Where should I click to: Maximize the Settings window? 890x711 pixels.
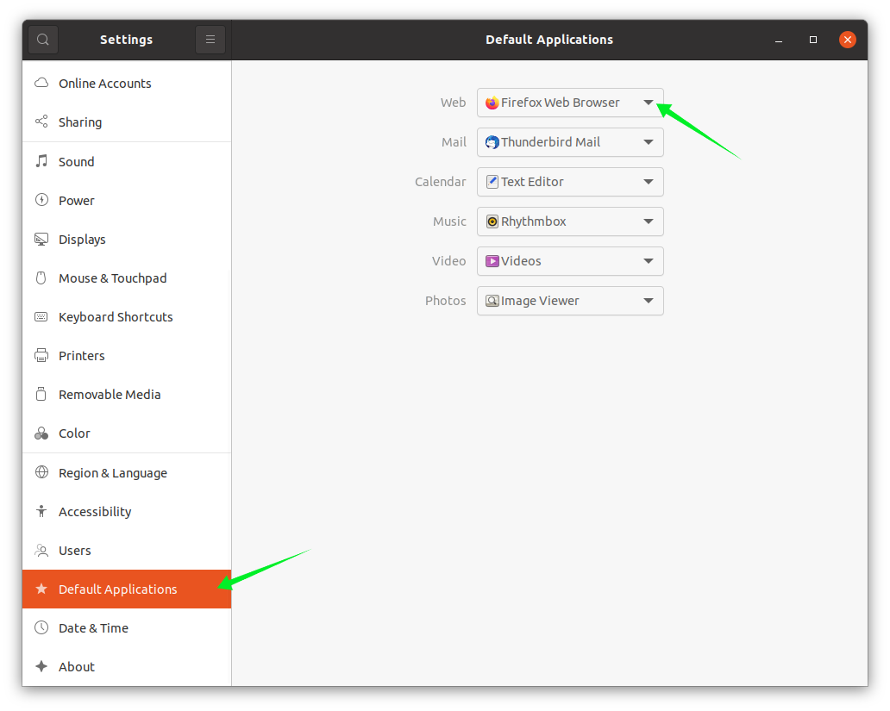click(x=812, y=40)
